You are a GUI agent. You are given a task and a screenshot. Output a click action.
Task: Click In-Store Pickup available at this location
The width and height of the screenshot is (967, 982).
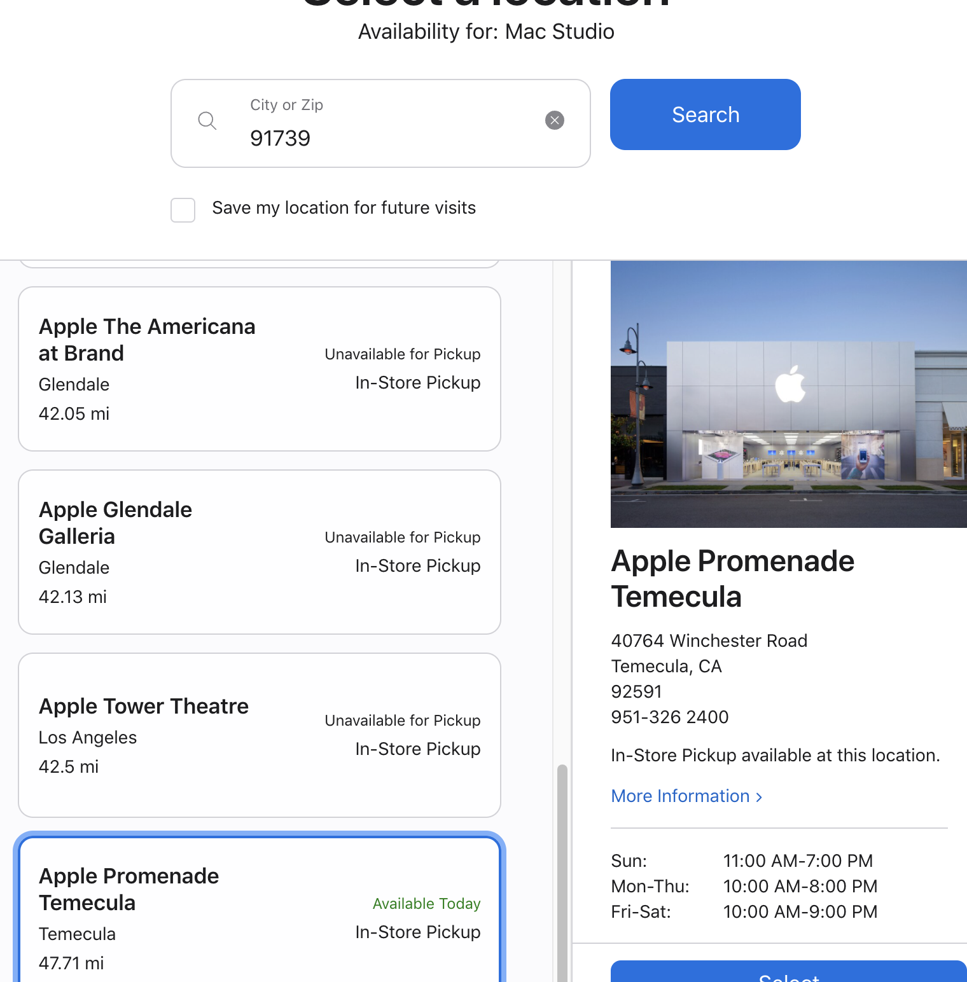pos(776,756)
